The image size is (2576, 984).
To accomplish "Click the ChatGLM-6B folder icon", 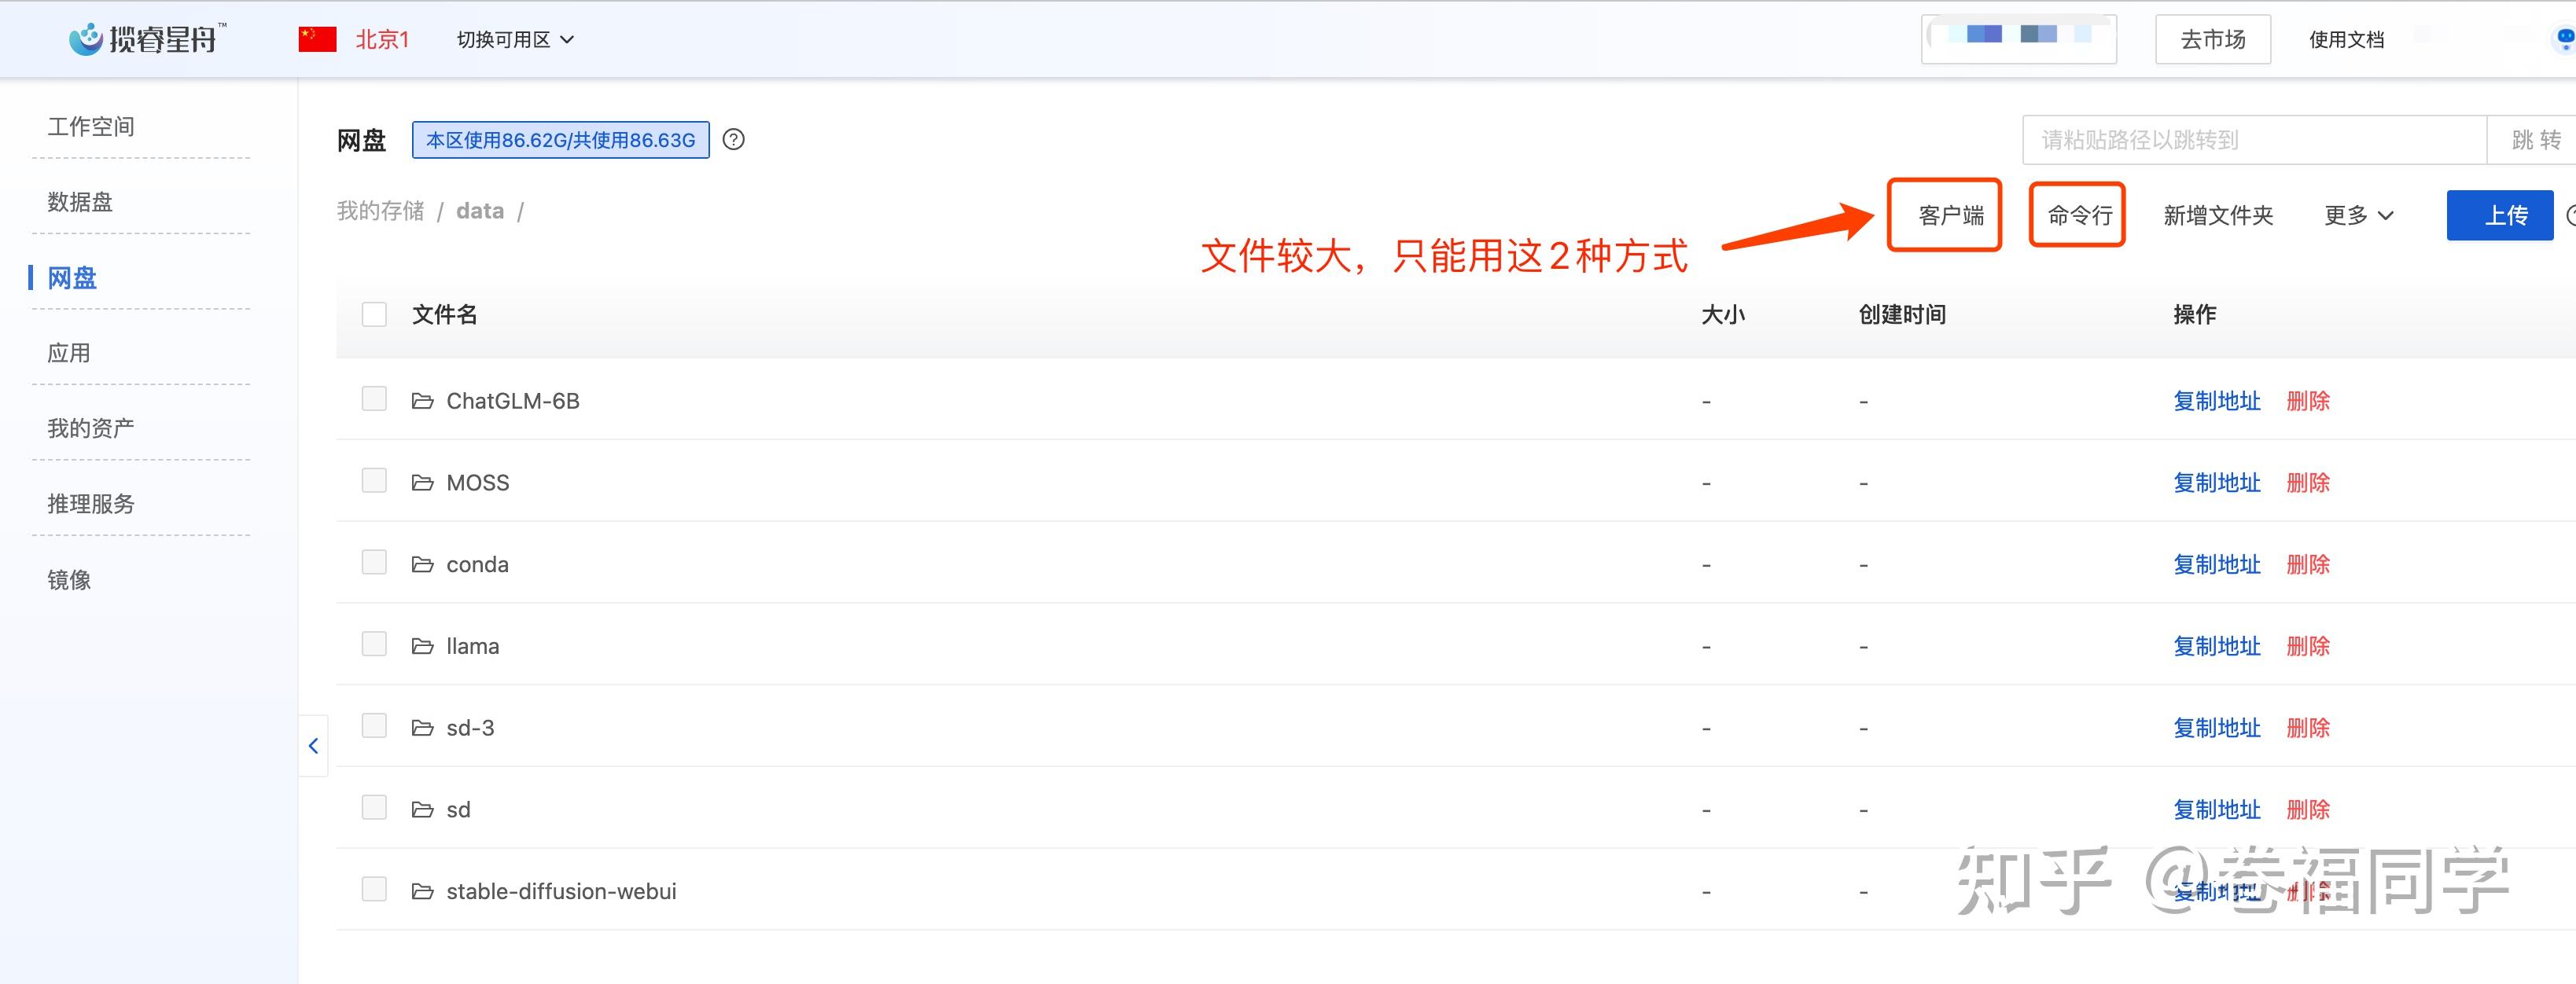I will [423, 401].
